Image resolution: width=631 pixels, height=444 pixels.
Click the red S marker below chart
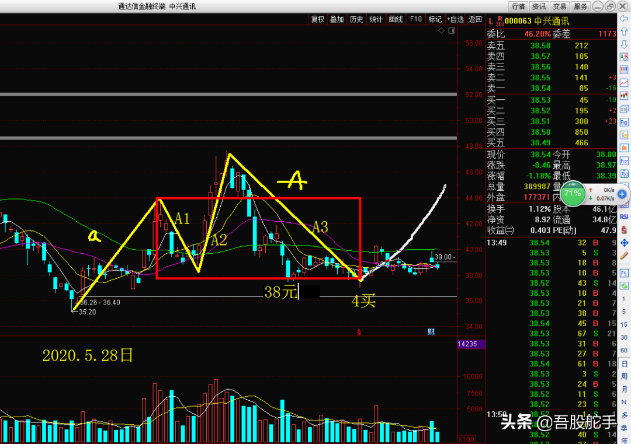pos(359,333)
